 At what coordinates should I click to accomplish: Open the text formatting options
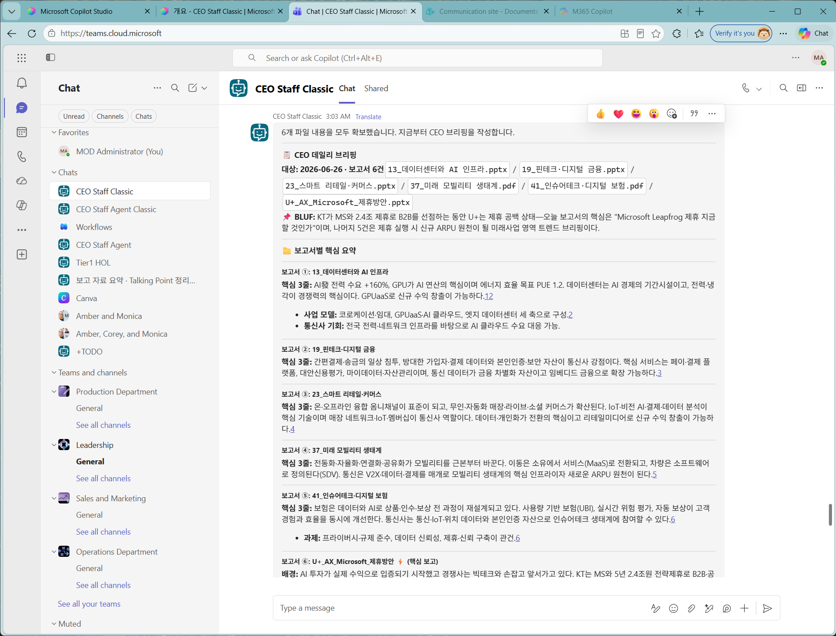pos(656,608)
